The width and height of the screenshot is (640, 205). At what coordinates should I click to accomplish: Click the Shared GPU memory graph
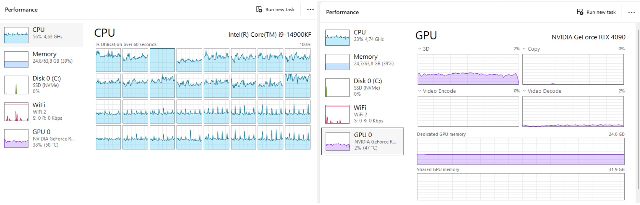pyautogui.click(x=521, y=187)
